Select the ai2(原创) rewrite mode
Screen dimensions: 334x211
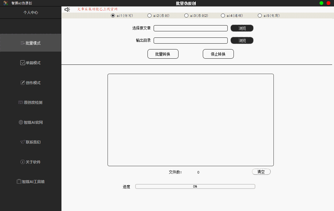(x=150, y=15)
